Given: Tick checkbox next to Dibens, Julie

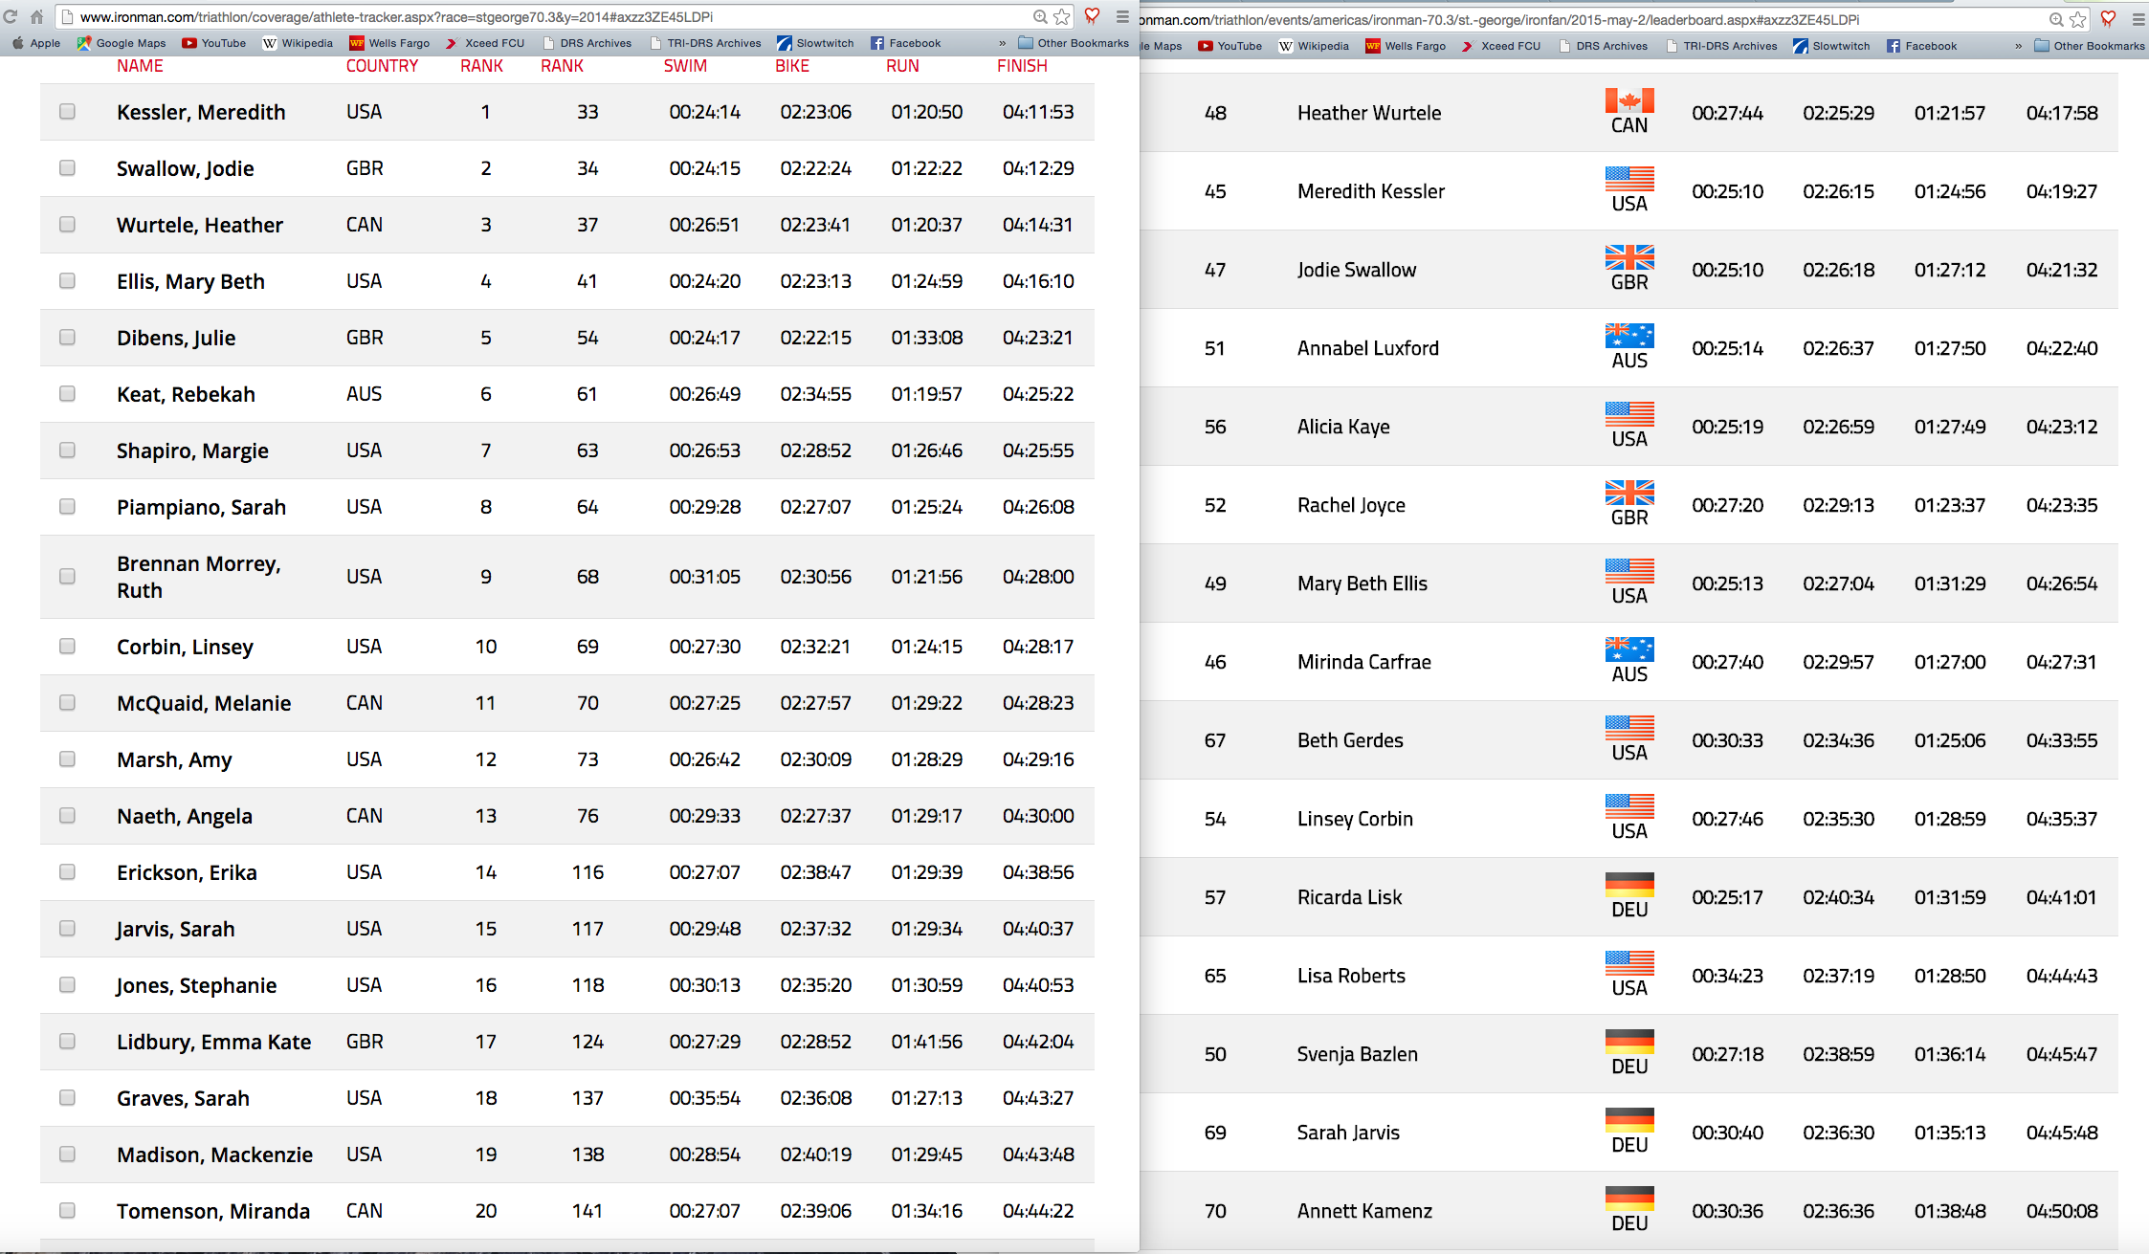Looking at the screenshot, I should [67, 338].
